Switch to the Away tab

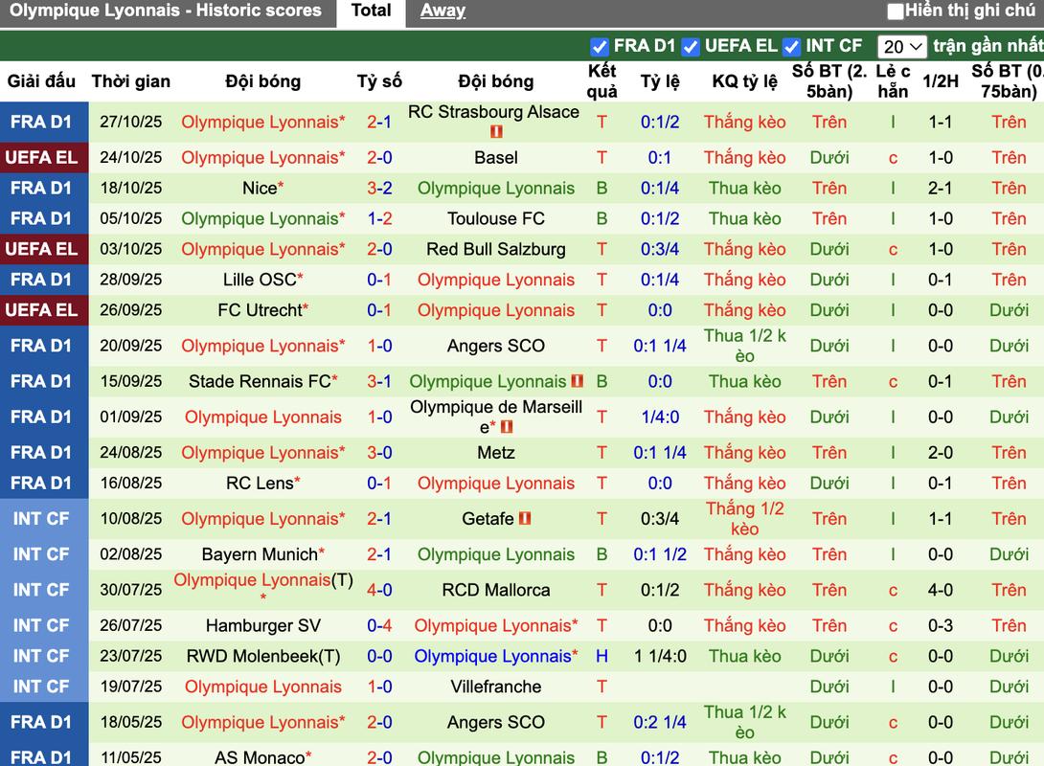click(443, 11)
